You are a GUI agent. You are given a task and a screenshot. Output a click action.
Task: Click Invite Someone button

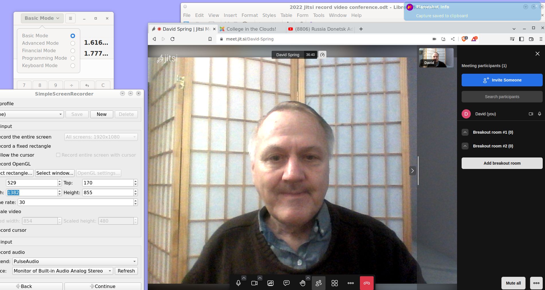502,80
